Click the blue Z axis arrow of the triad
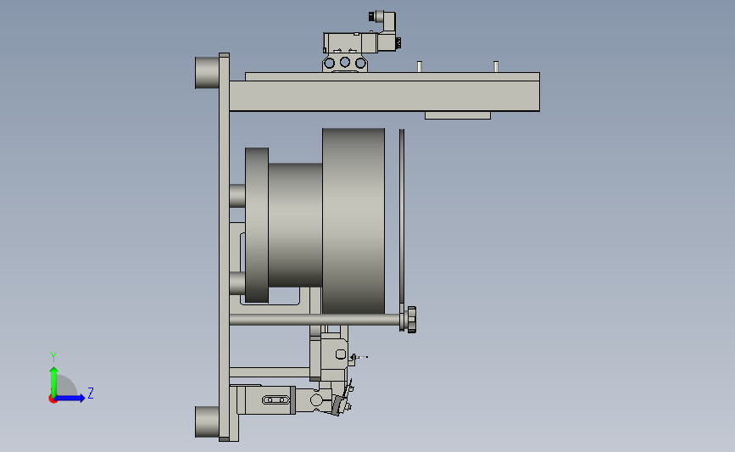The width and height of the screenshot is (735, 452). (x=70, y=398)
